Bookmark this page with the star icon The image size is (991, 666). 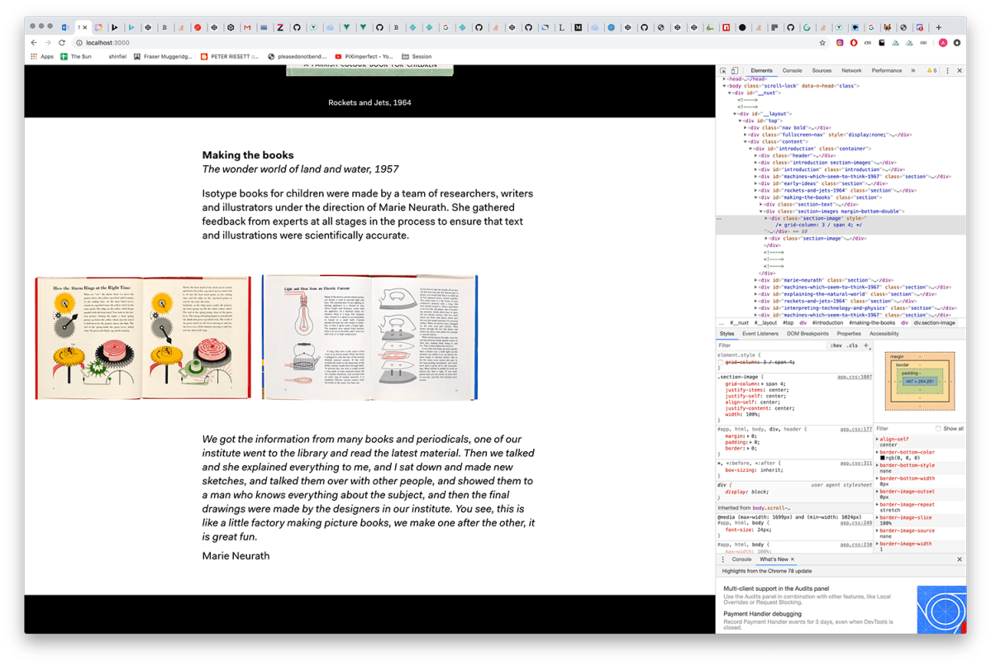point(822,43)
